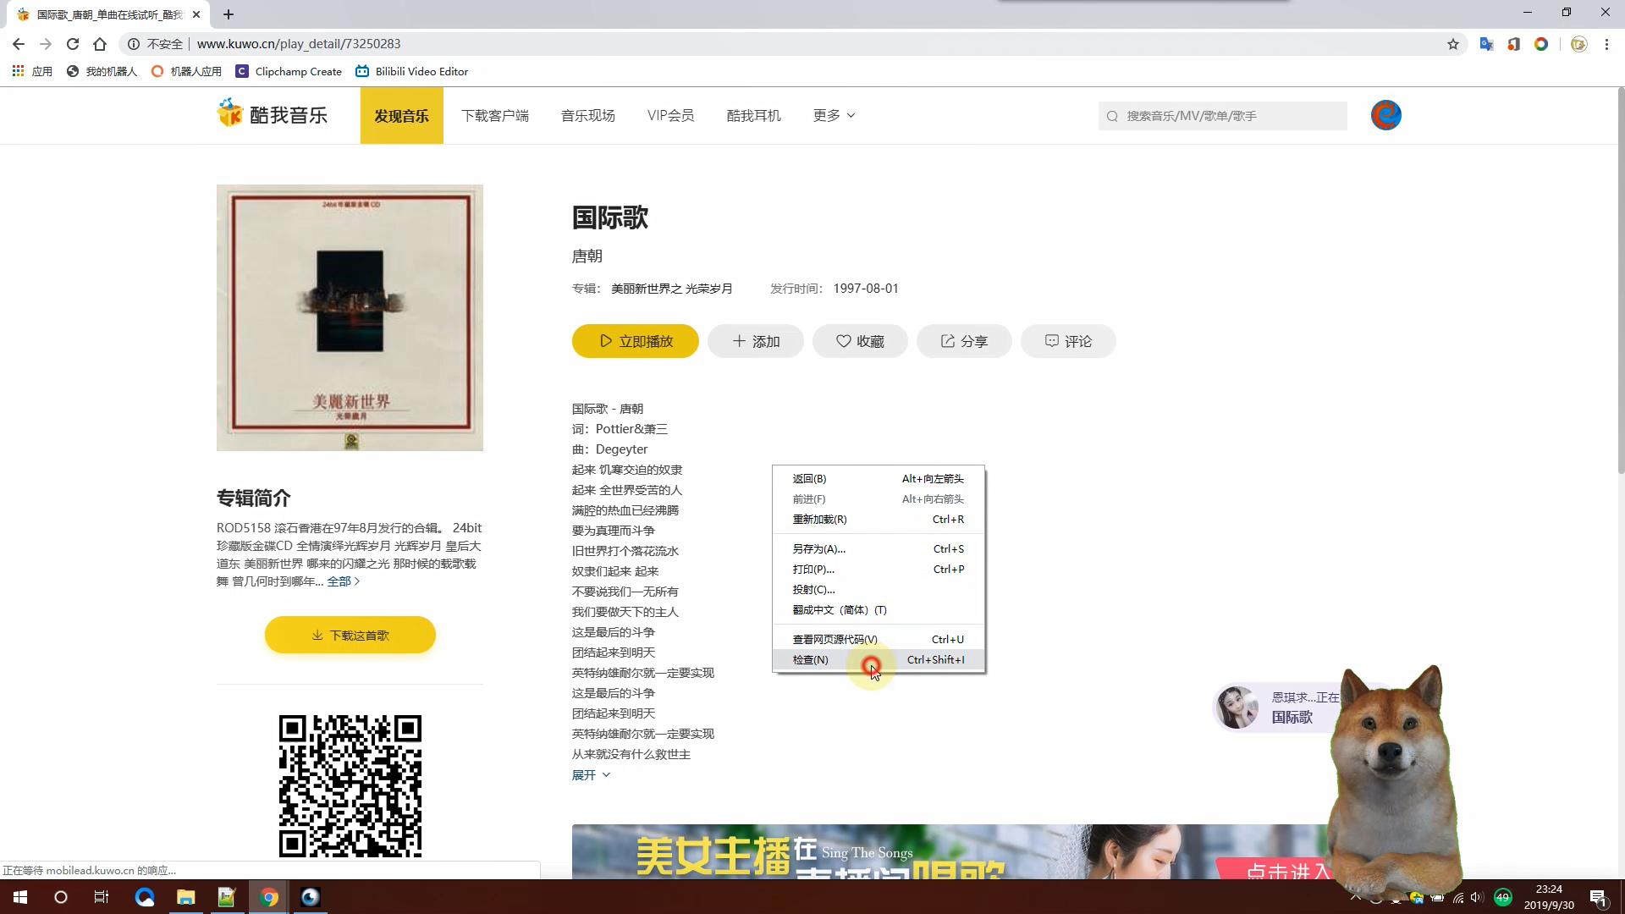Click the Apps shortcut in bookmarks bar

pyautogui.click(x=32, y=71)
